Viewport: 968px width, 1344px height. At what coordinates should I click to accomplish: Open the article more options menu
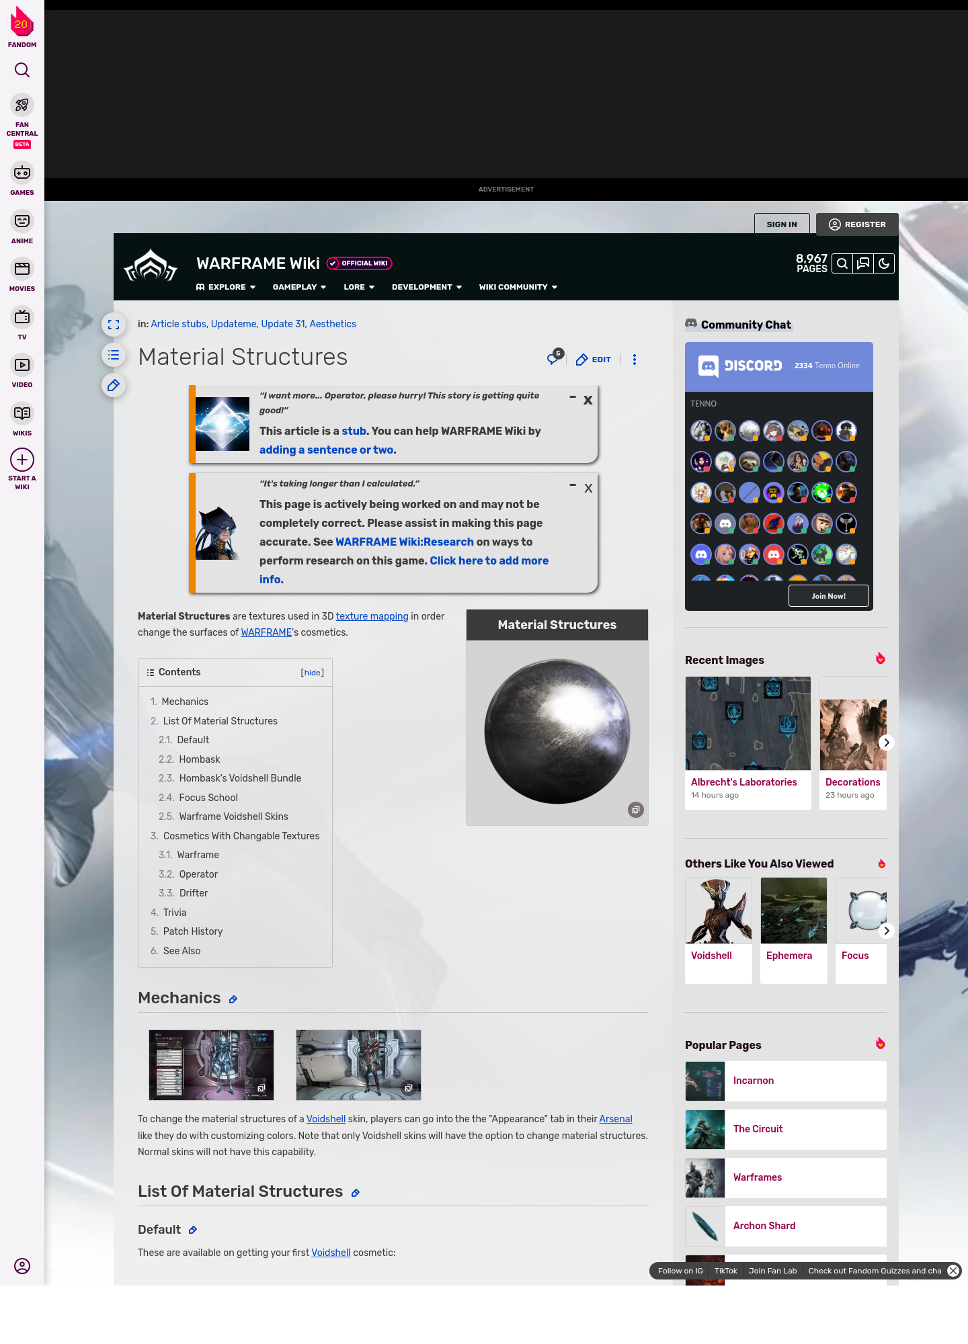click(x=635, y=360)
